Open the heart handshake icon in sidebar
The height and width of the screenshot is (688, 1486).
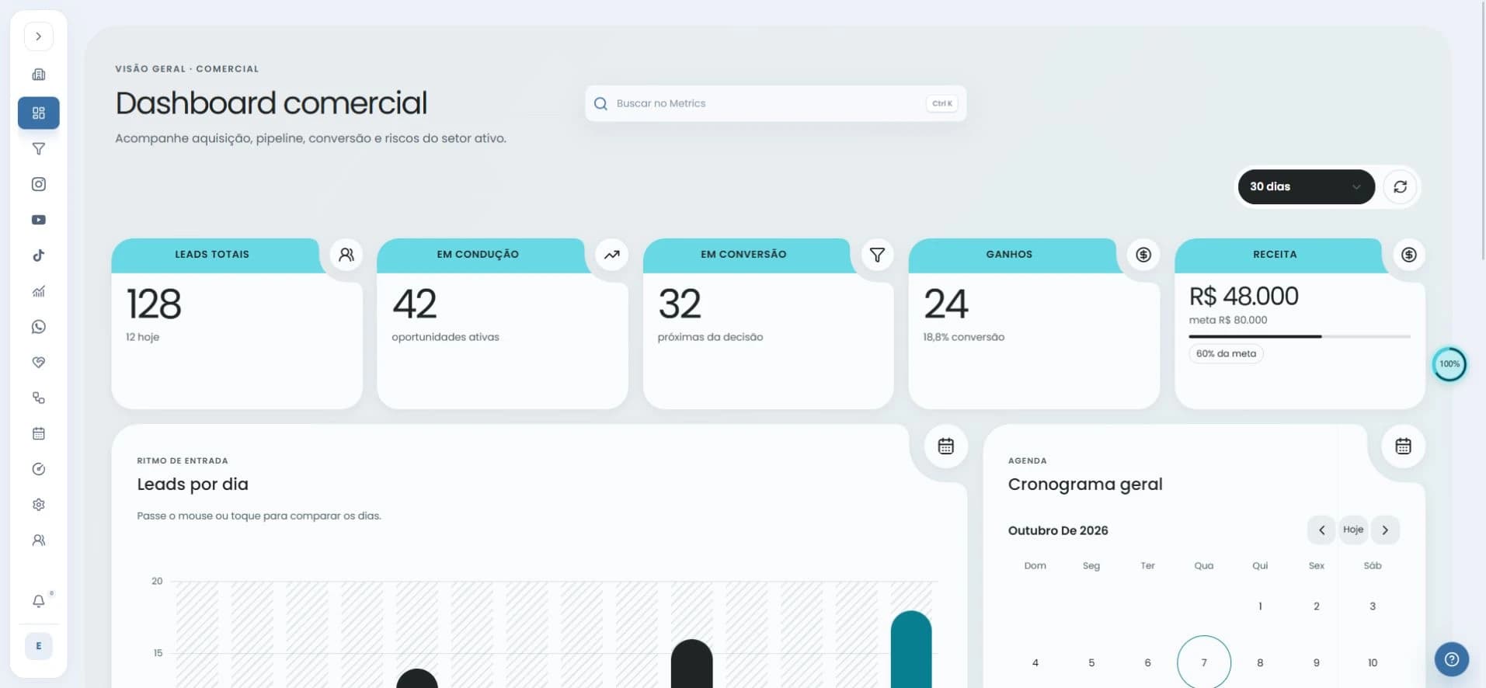(x=39, y=362)
